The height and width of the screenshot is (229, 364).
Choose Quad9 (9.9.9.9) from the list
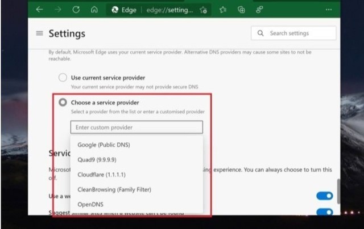coord(136,160)
